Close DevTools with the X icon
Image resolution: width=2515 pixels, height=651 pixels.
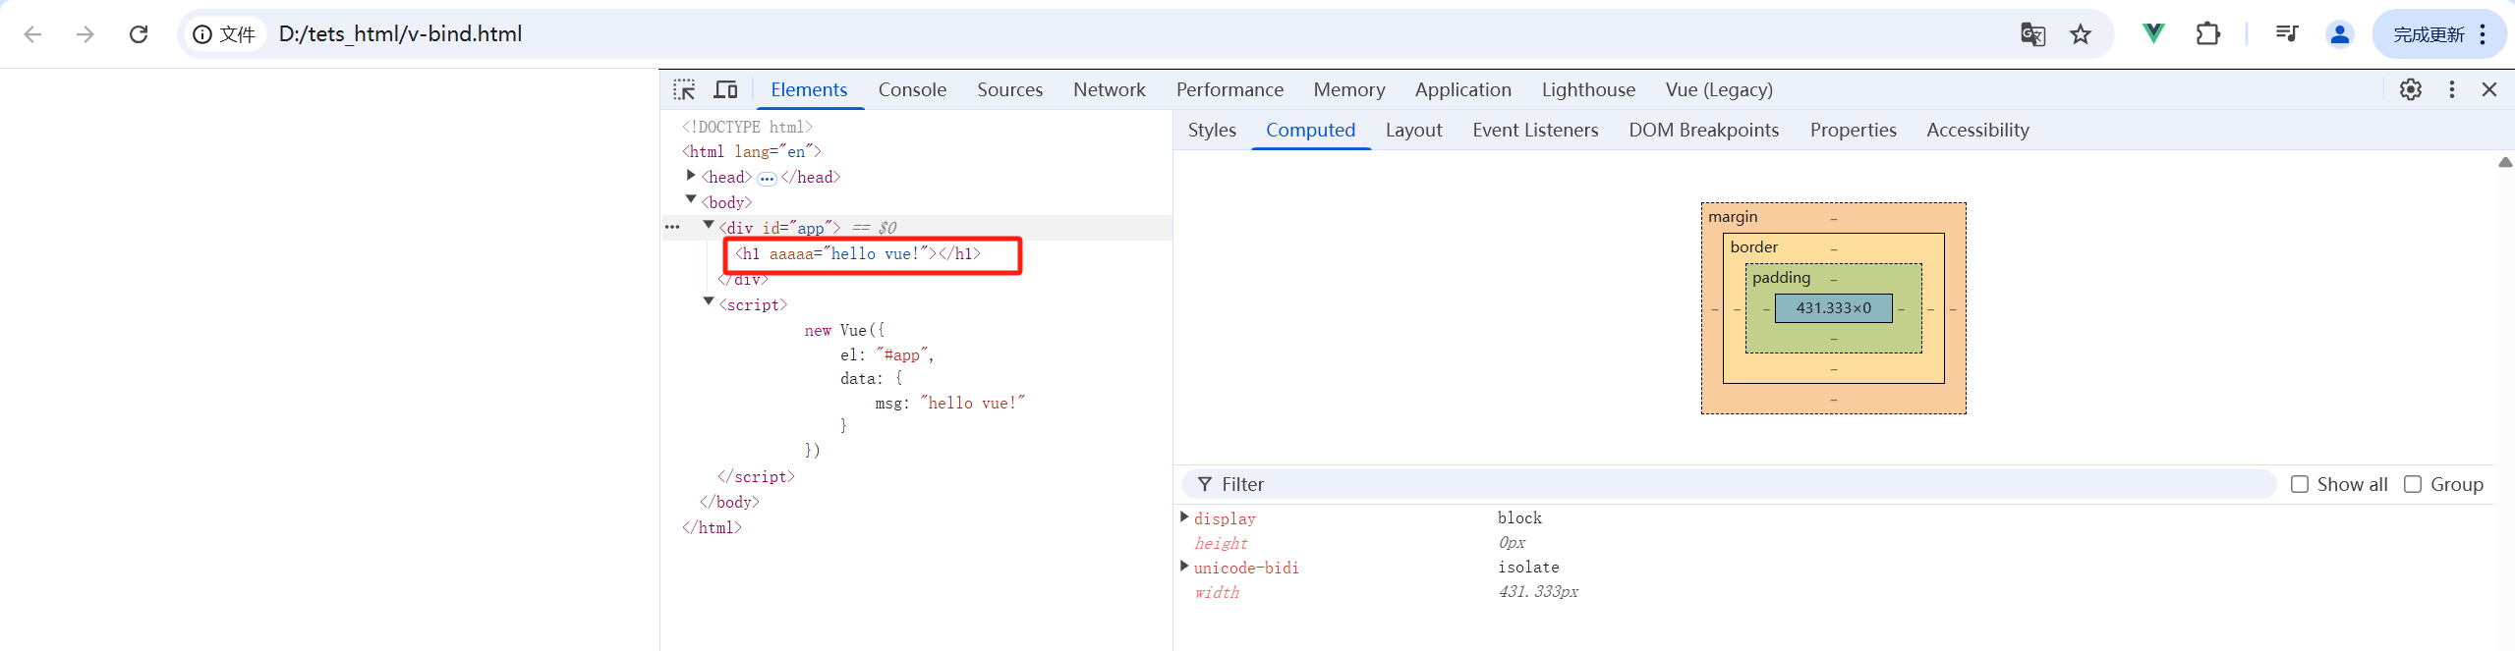[2489, 89]
